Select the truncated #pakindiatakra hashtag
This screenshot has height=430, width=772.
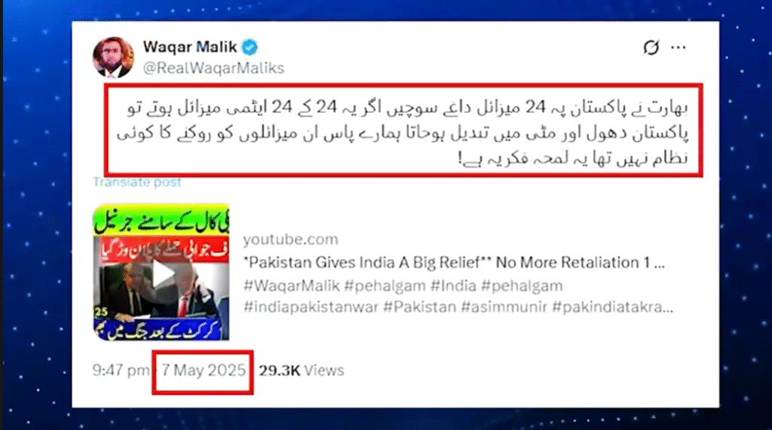pyautogui.click(x=612, y=307)
